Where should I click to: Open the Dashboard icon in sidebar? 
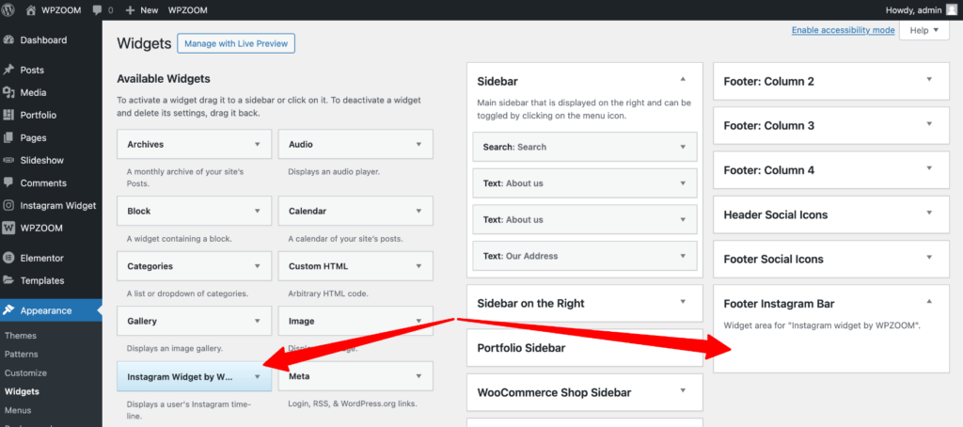point(9,40)
